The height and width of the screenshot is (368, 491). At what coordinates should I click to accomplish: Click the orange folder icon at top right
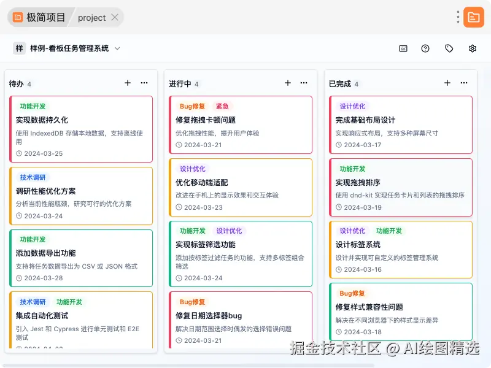coord(474,17)
